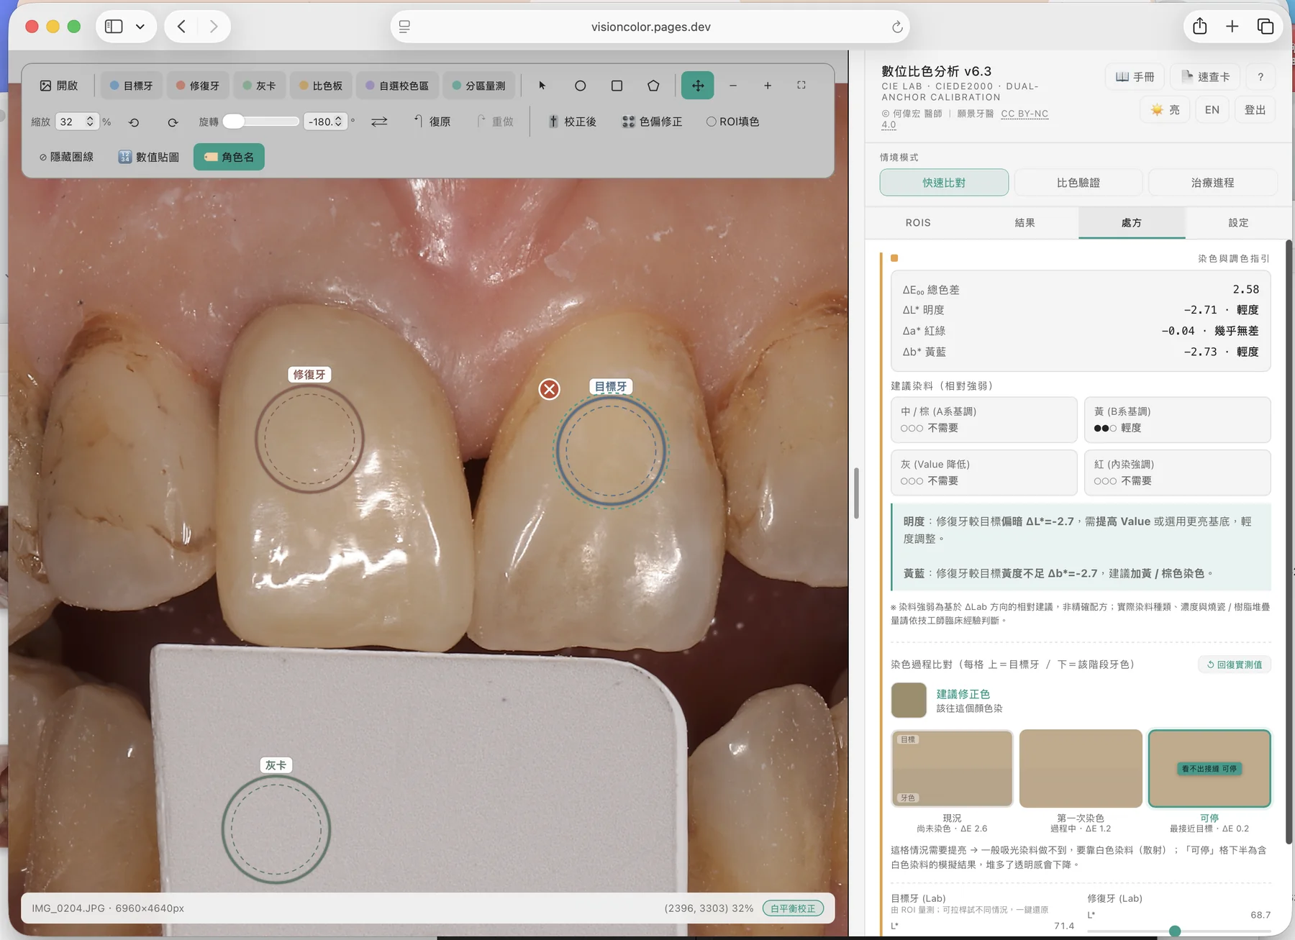
Task: Click the 縮放 zoom percent stepper arrows
Action: [90, 122]
